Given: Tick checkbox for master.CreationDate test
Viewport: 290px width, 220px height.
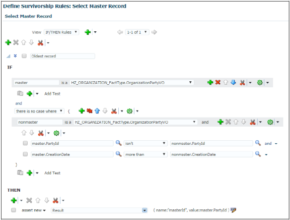Looking at the screenshot, I should click(25, 154).
